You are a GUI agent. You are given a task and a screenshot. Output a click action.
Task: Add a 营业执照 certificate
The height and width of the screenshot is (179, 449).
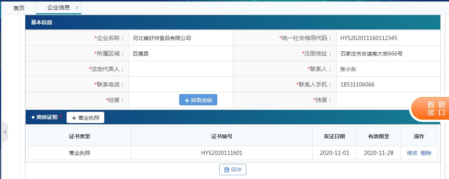tap(85, 118)
